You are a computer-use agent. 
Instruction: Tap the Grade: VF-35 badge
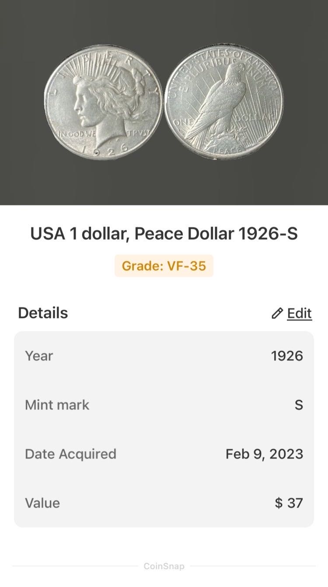tap(164, 266)
